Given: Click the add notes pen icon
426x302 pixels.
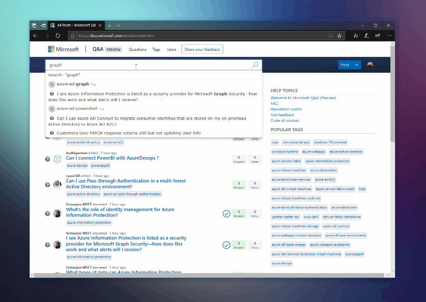Looking at the screenshot, I should pyautogui.click(x=367, y=36).
